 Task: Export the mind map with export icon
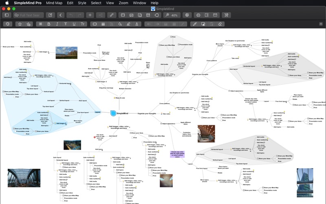(x=207, y=15)
